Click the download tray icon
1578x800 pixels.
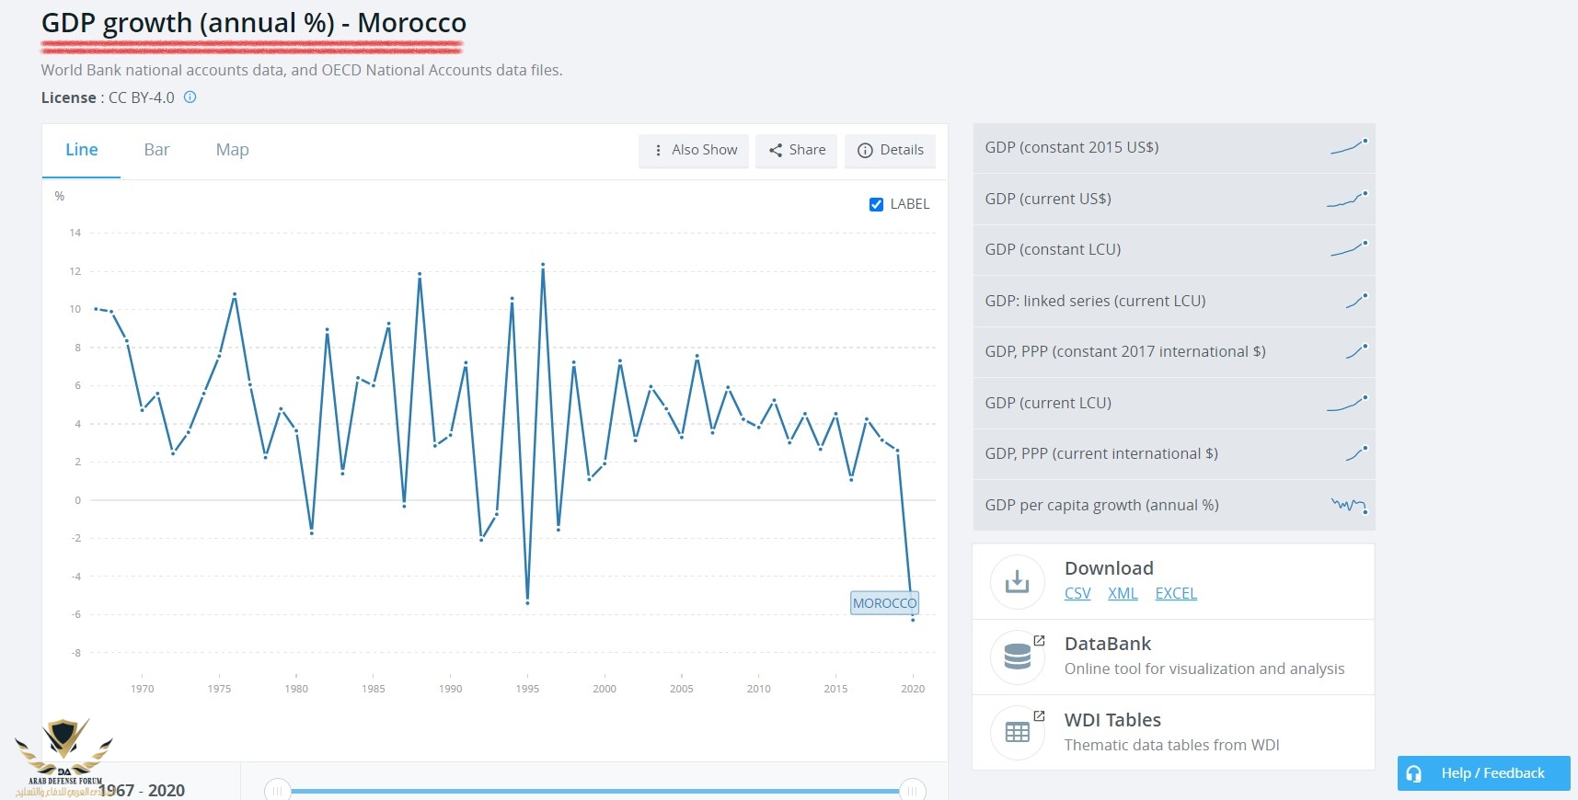pos(1017,581)
